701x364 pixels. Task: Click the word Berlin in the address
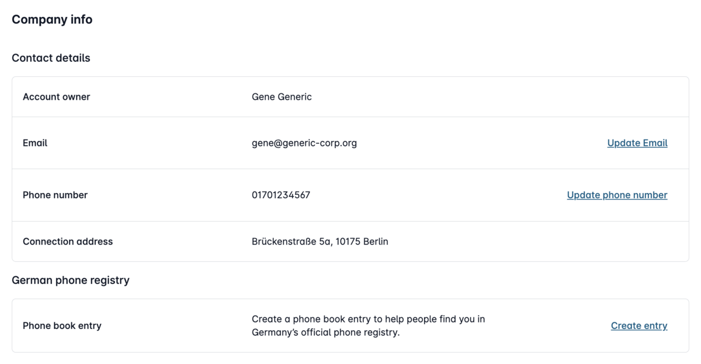(x=376, y=242)
